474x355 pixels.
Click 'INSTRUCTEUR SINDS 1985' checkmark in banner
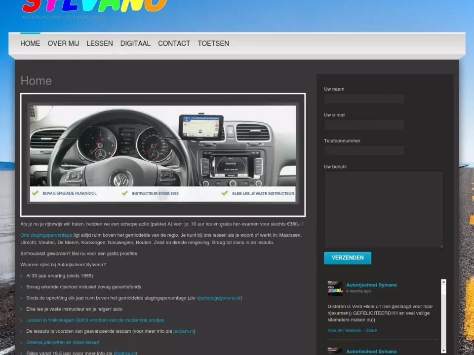coord(124,193)
